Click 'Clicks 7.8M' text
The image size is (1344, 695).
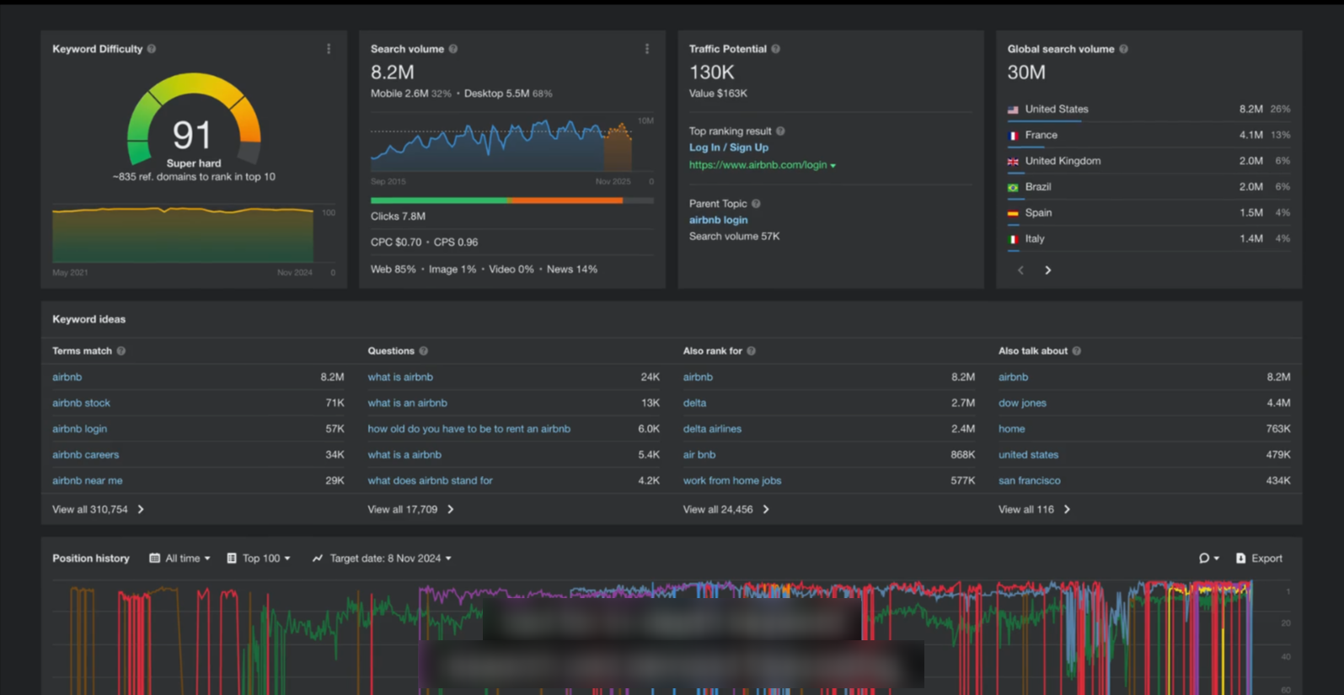tap(398, 217)
